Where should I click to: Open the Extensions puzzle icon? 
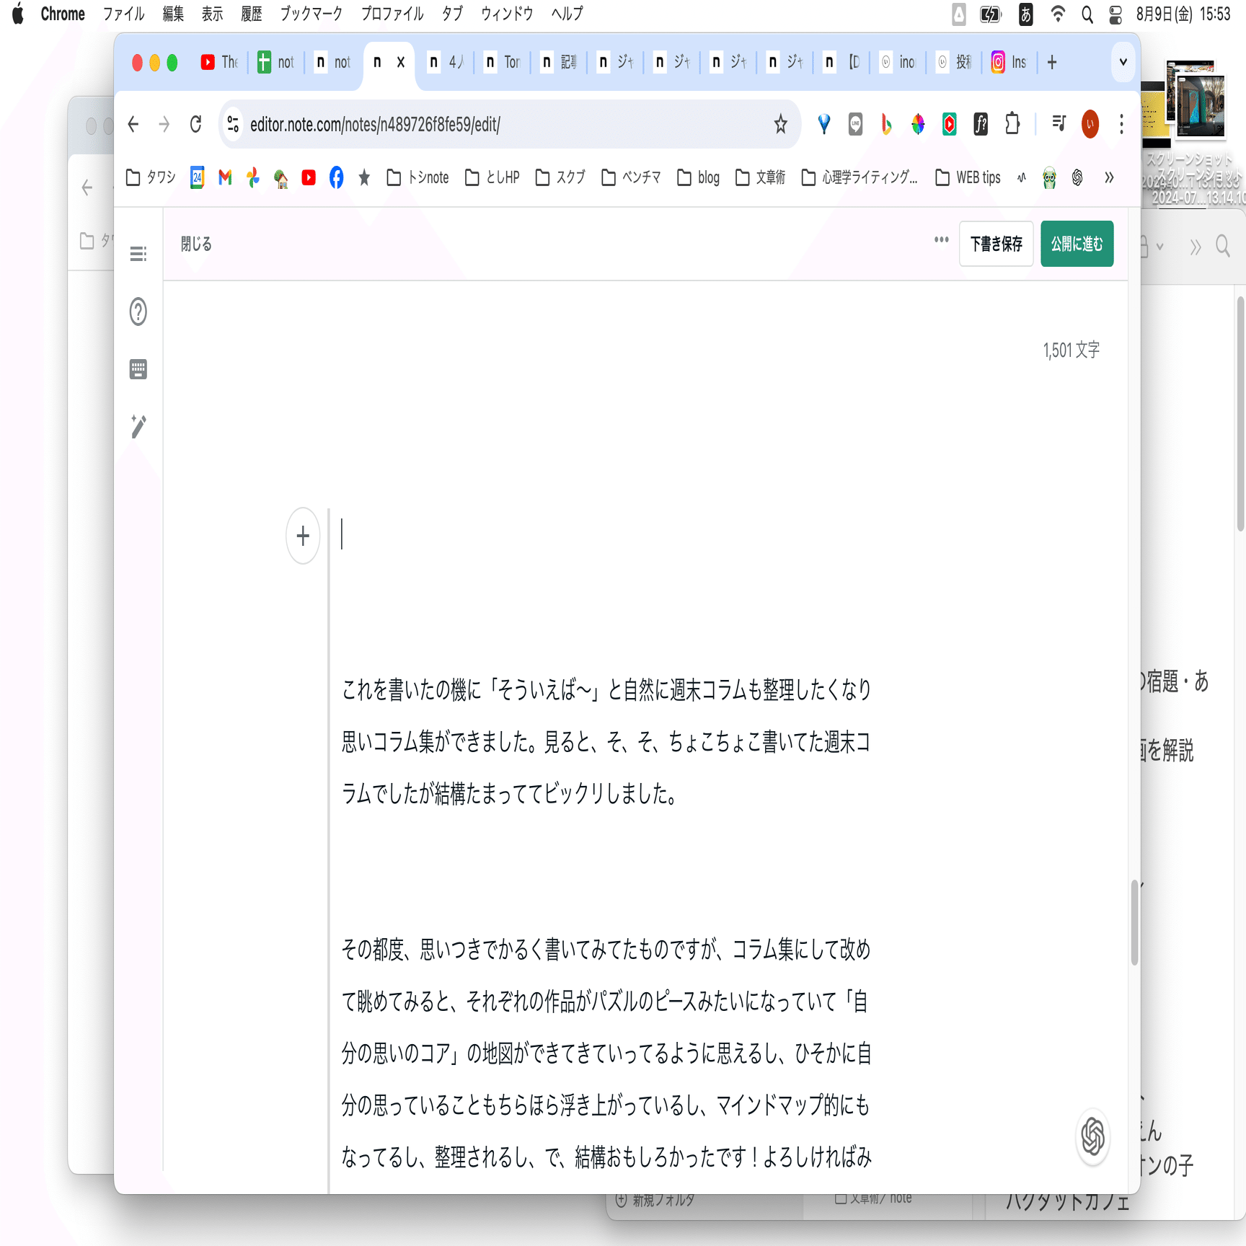click(x=1012, y=124)
